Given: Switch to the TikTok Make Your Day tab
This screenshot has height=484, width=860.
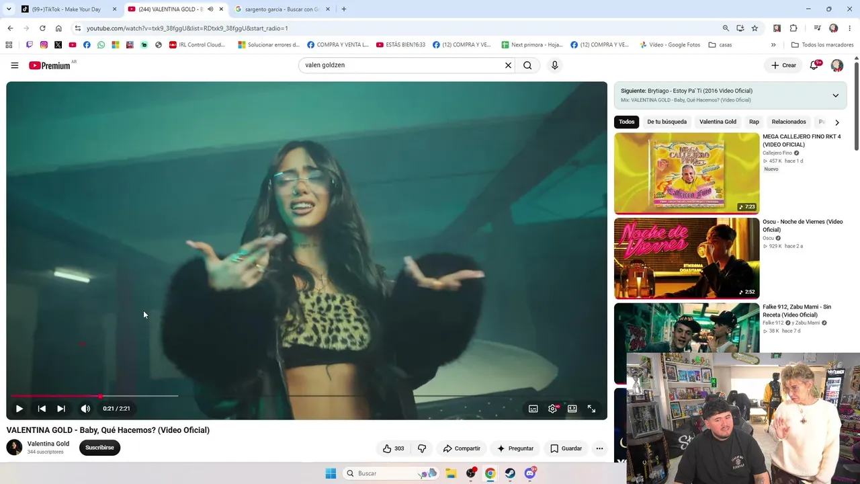Looking at the screenshot, I should click(x=69, y=9).
